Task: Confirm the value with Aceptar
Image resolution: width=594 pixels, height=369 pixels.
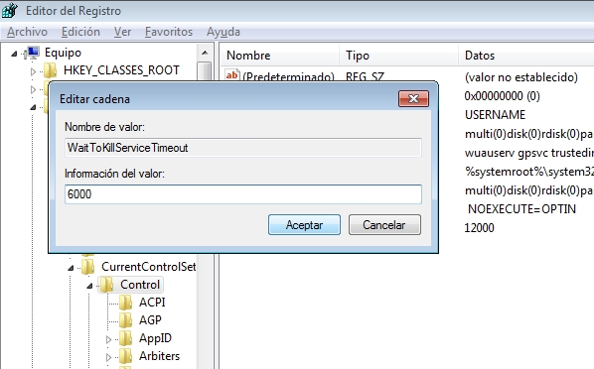Action: (x=304, y=225)
